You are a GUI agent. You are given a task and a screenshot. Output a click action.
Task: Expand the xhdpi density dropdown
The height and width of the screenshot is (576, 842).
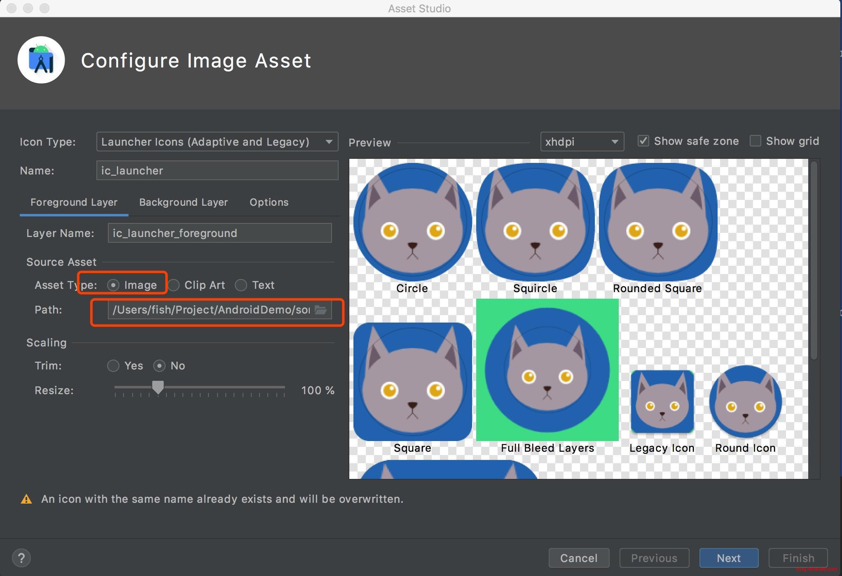(x=582, y=142)
